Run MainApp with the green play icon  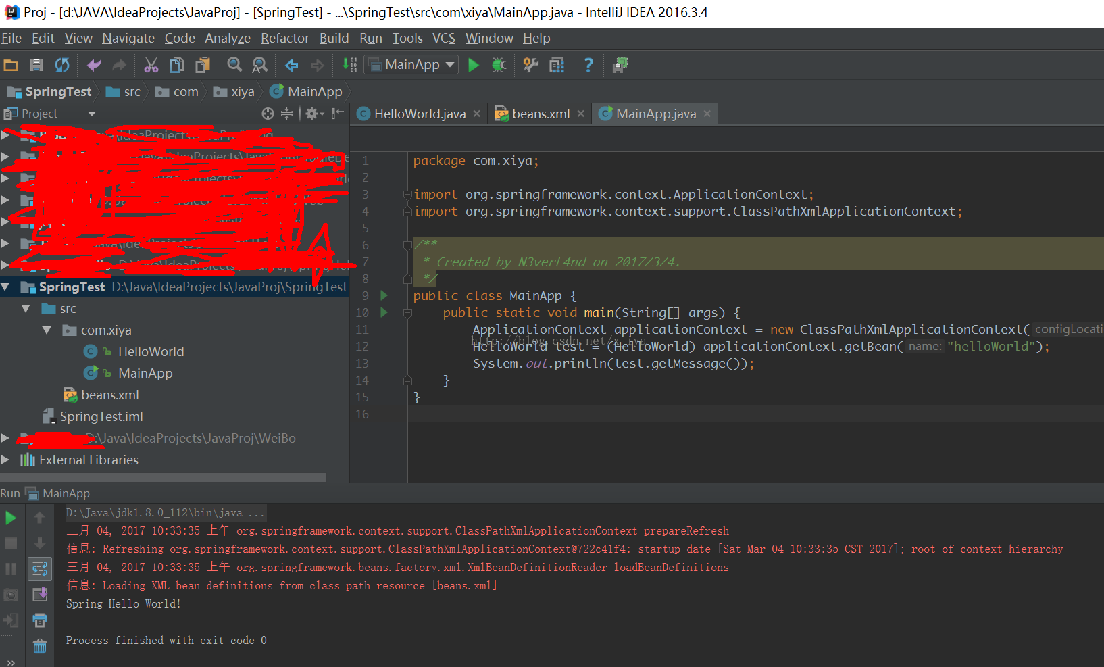[x=474, y=65]
